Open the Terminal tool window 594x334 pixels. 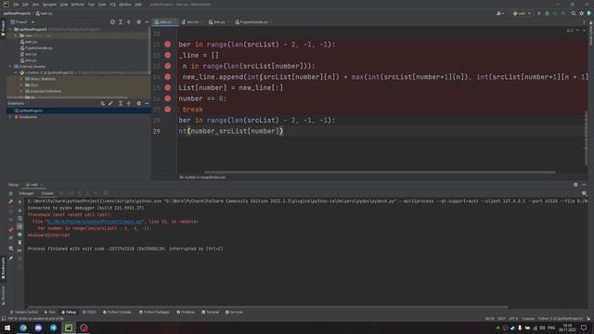click(x=211, y=313)
